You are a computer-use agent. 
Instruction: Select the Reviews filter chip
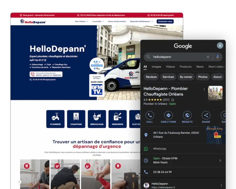click(x=151, y=77)
